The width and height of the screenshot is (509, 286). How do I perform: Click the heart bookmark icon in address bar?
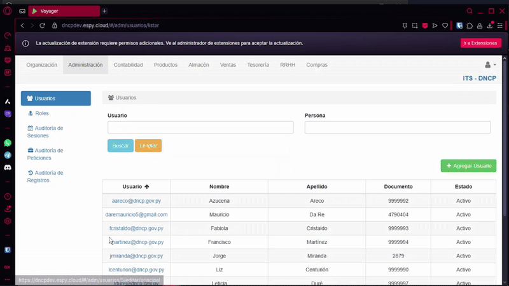(444, 25)
